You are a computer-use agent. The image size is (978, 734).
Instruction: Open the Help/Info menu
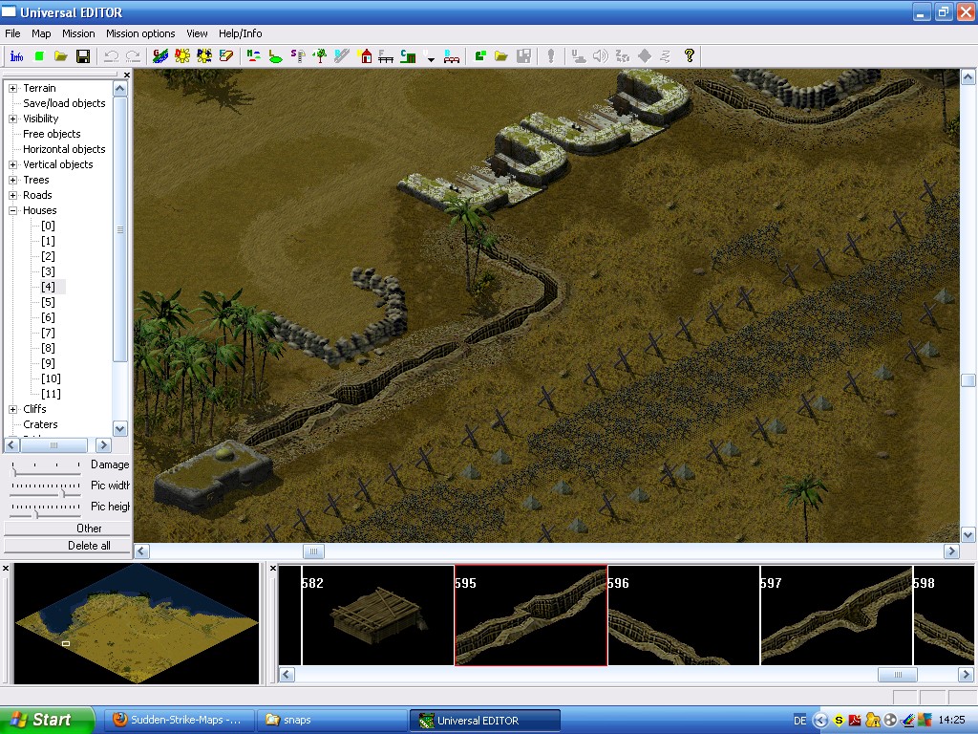240,33
